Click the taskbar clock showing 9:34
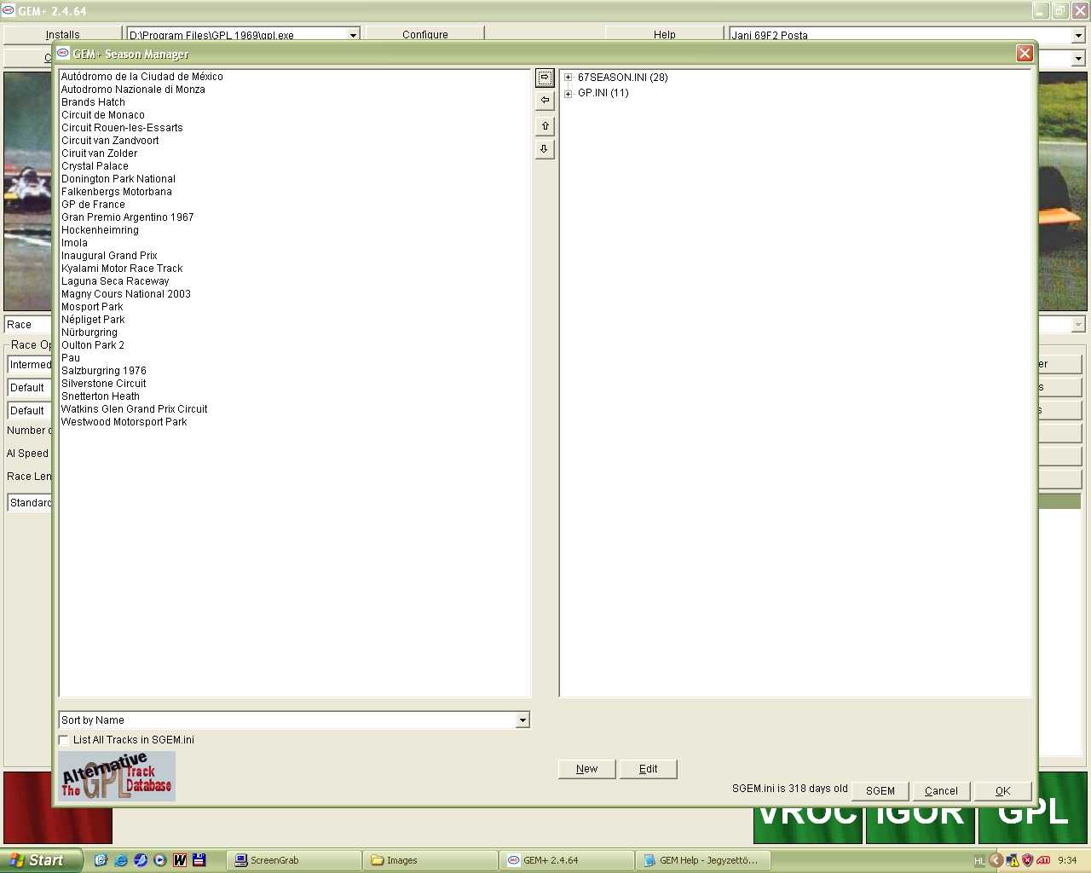 point(1067,861)
